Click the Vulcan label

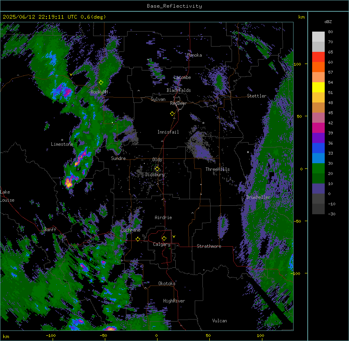(x=220, y=321)
